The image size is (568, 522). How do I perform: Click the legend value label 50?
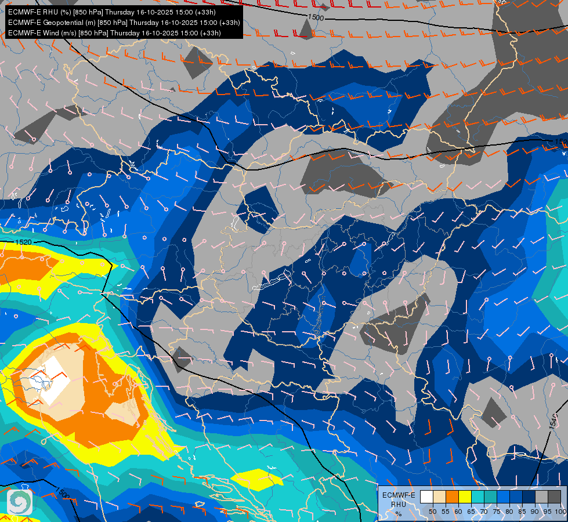point(432,512)
